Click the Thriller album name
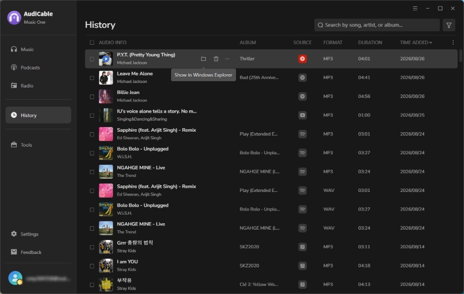Screen dimensions: 464x294 247,59
